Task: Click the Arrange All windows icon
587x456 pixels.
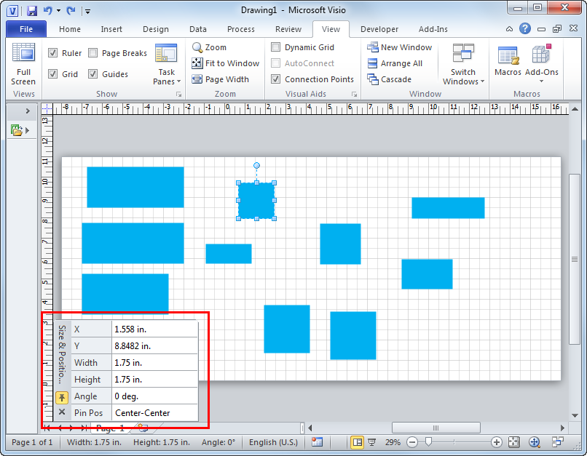Action: (395, 63)
